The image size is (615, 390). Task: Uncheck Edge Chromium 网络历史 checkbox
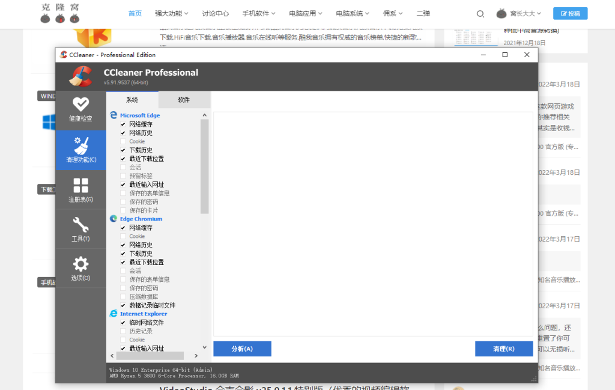(x=123, y=245)
